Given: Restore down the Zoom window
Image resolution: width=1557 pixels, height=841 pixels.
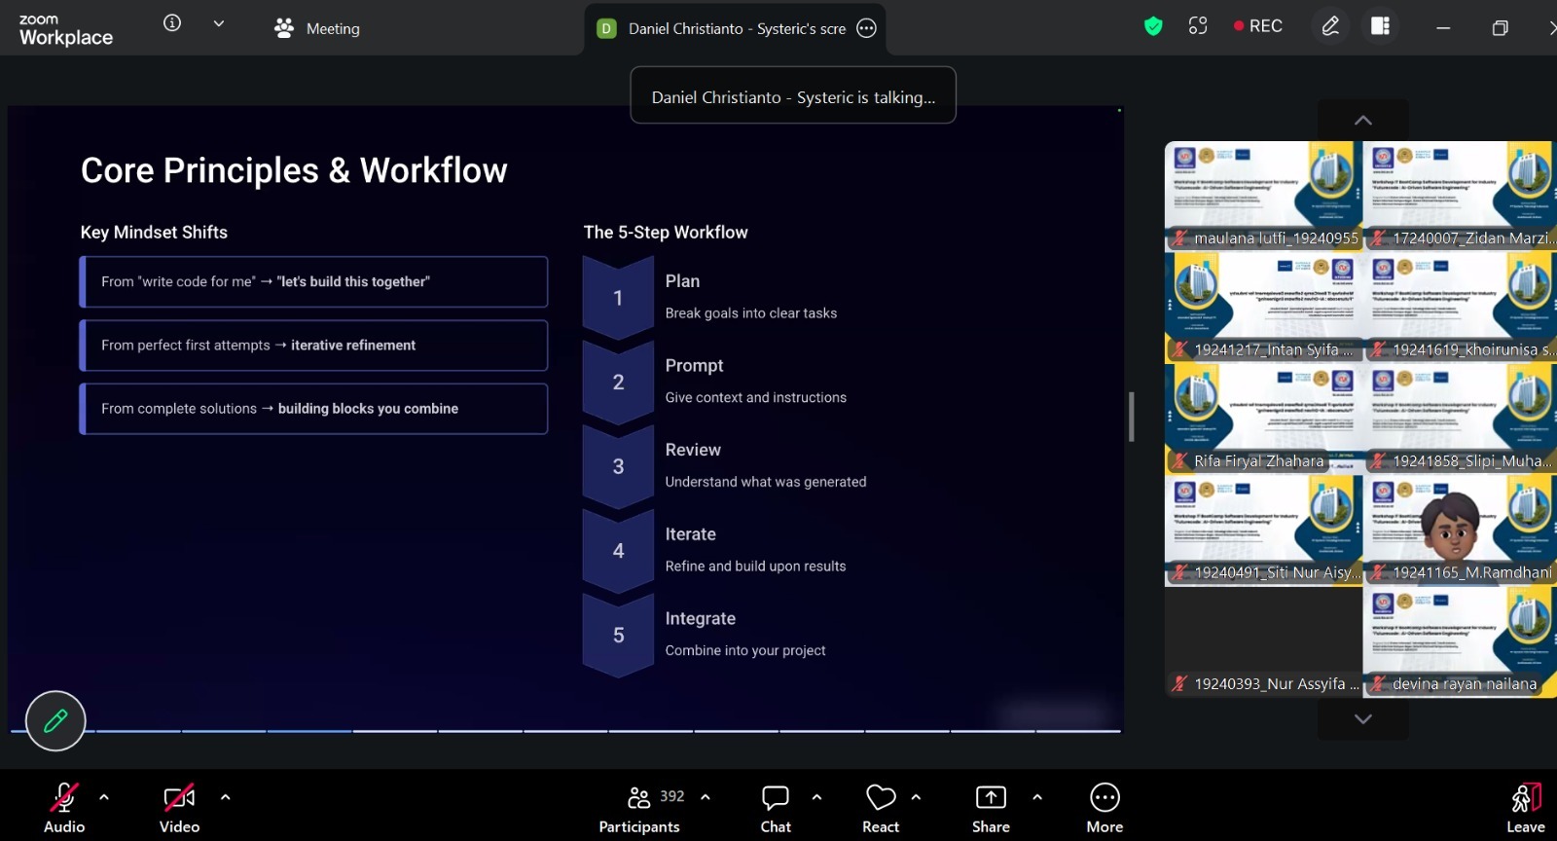Looking at the screenshot, I should 1500,27.
